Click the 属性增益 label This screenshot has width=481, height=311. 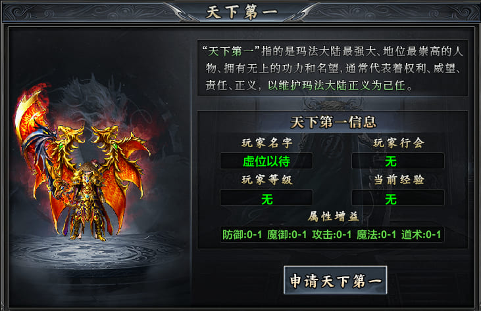(334, 217)
